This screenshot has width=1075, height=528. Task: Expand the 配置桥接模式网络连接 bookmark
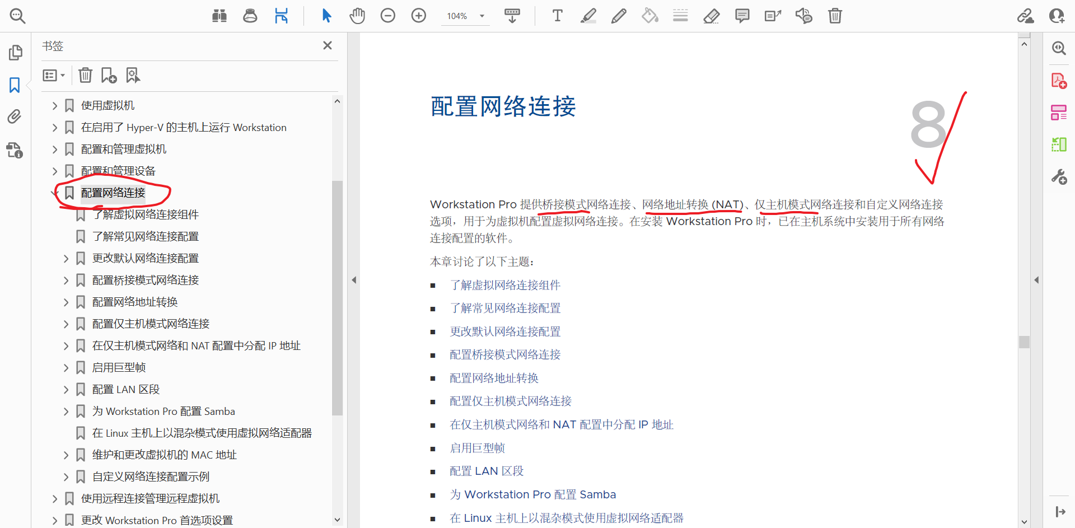66,280
